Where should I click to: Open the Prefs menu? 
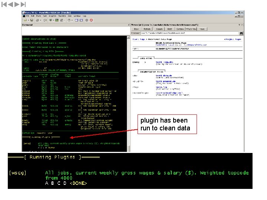pyautogui.click(x=39, y=16)
